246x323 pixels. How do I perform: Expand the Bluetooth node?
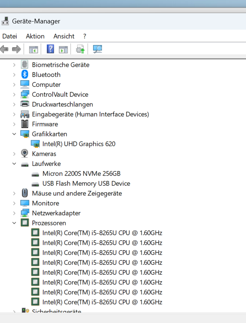click(14, 75)
